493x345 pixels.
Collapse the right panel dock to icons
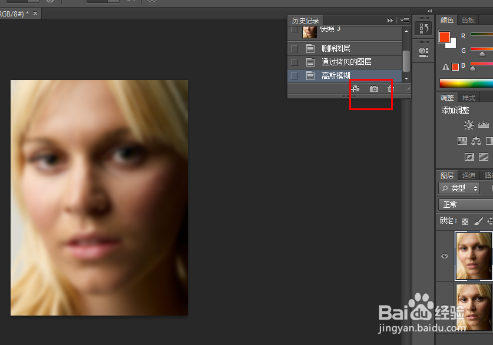click(429, 11)
